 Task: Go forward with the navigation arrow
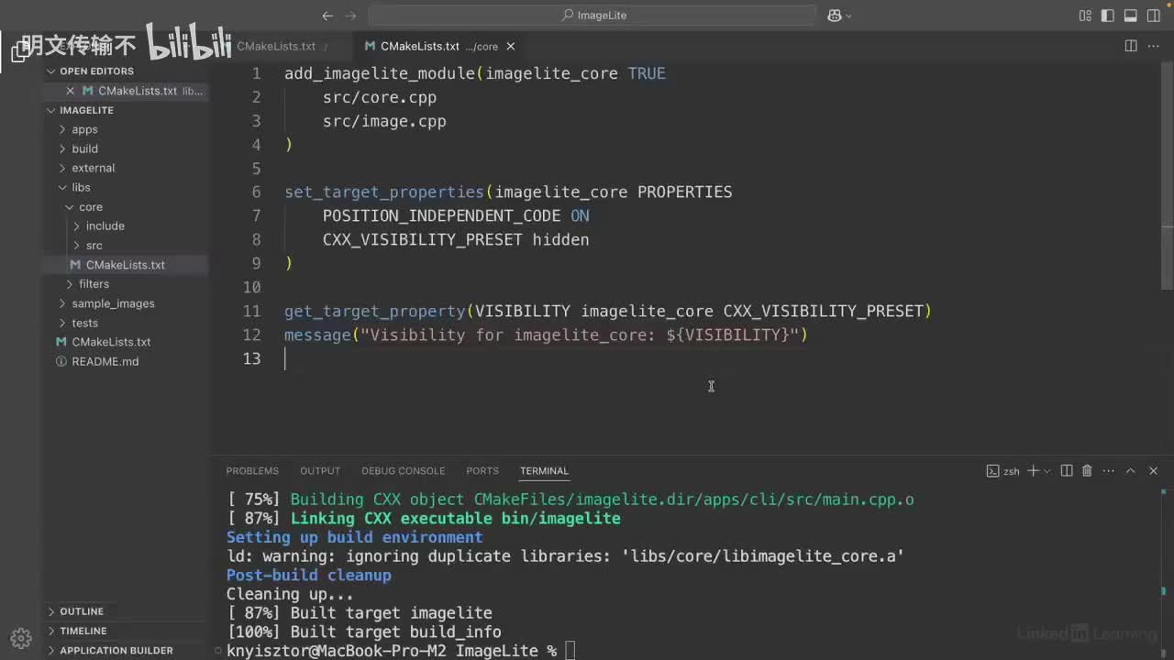350,16
